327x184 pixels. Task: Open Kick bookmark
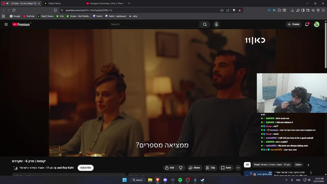point(60,16)
